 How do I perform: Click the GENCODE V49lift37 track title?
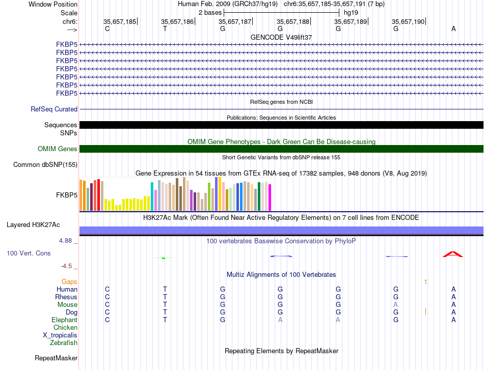point(281,37)
